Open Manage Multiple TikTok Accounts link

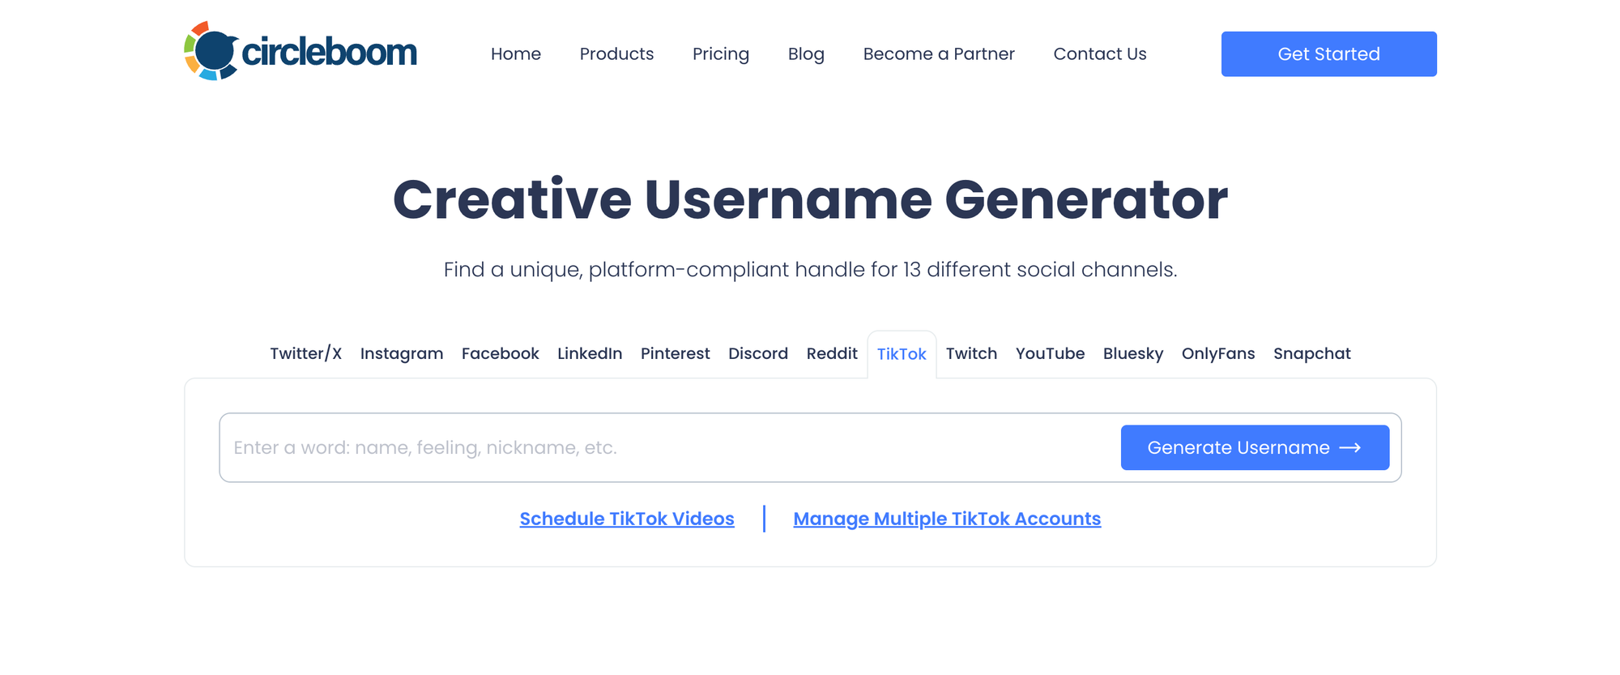tap(947, 519)
